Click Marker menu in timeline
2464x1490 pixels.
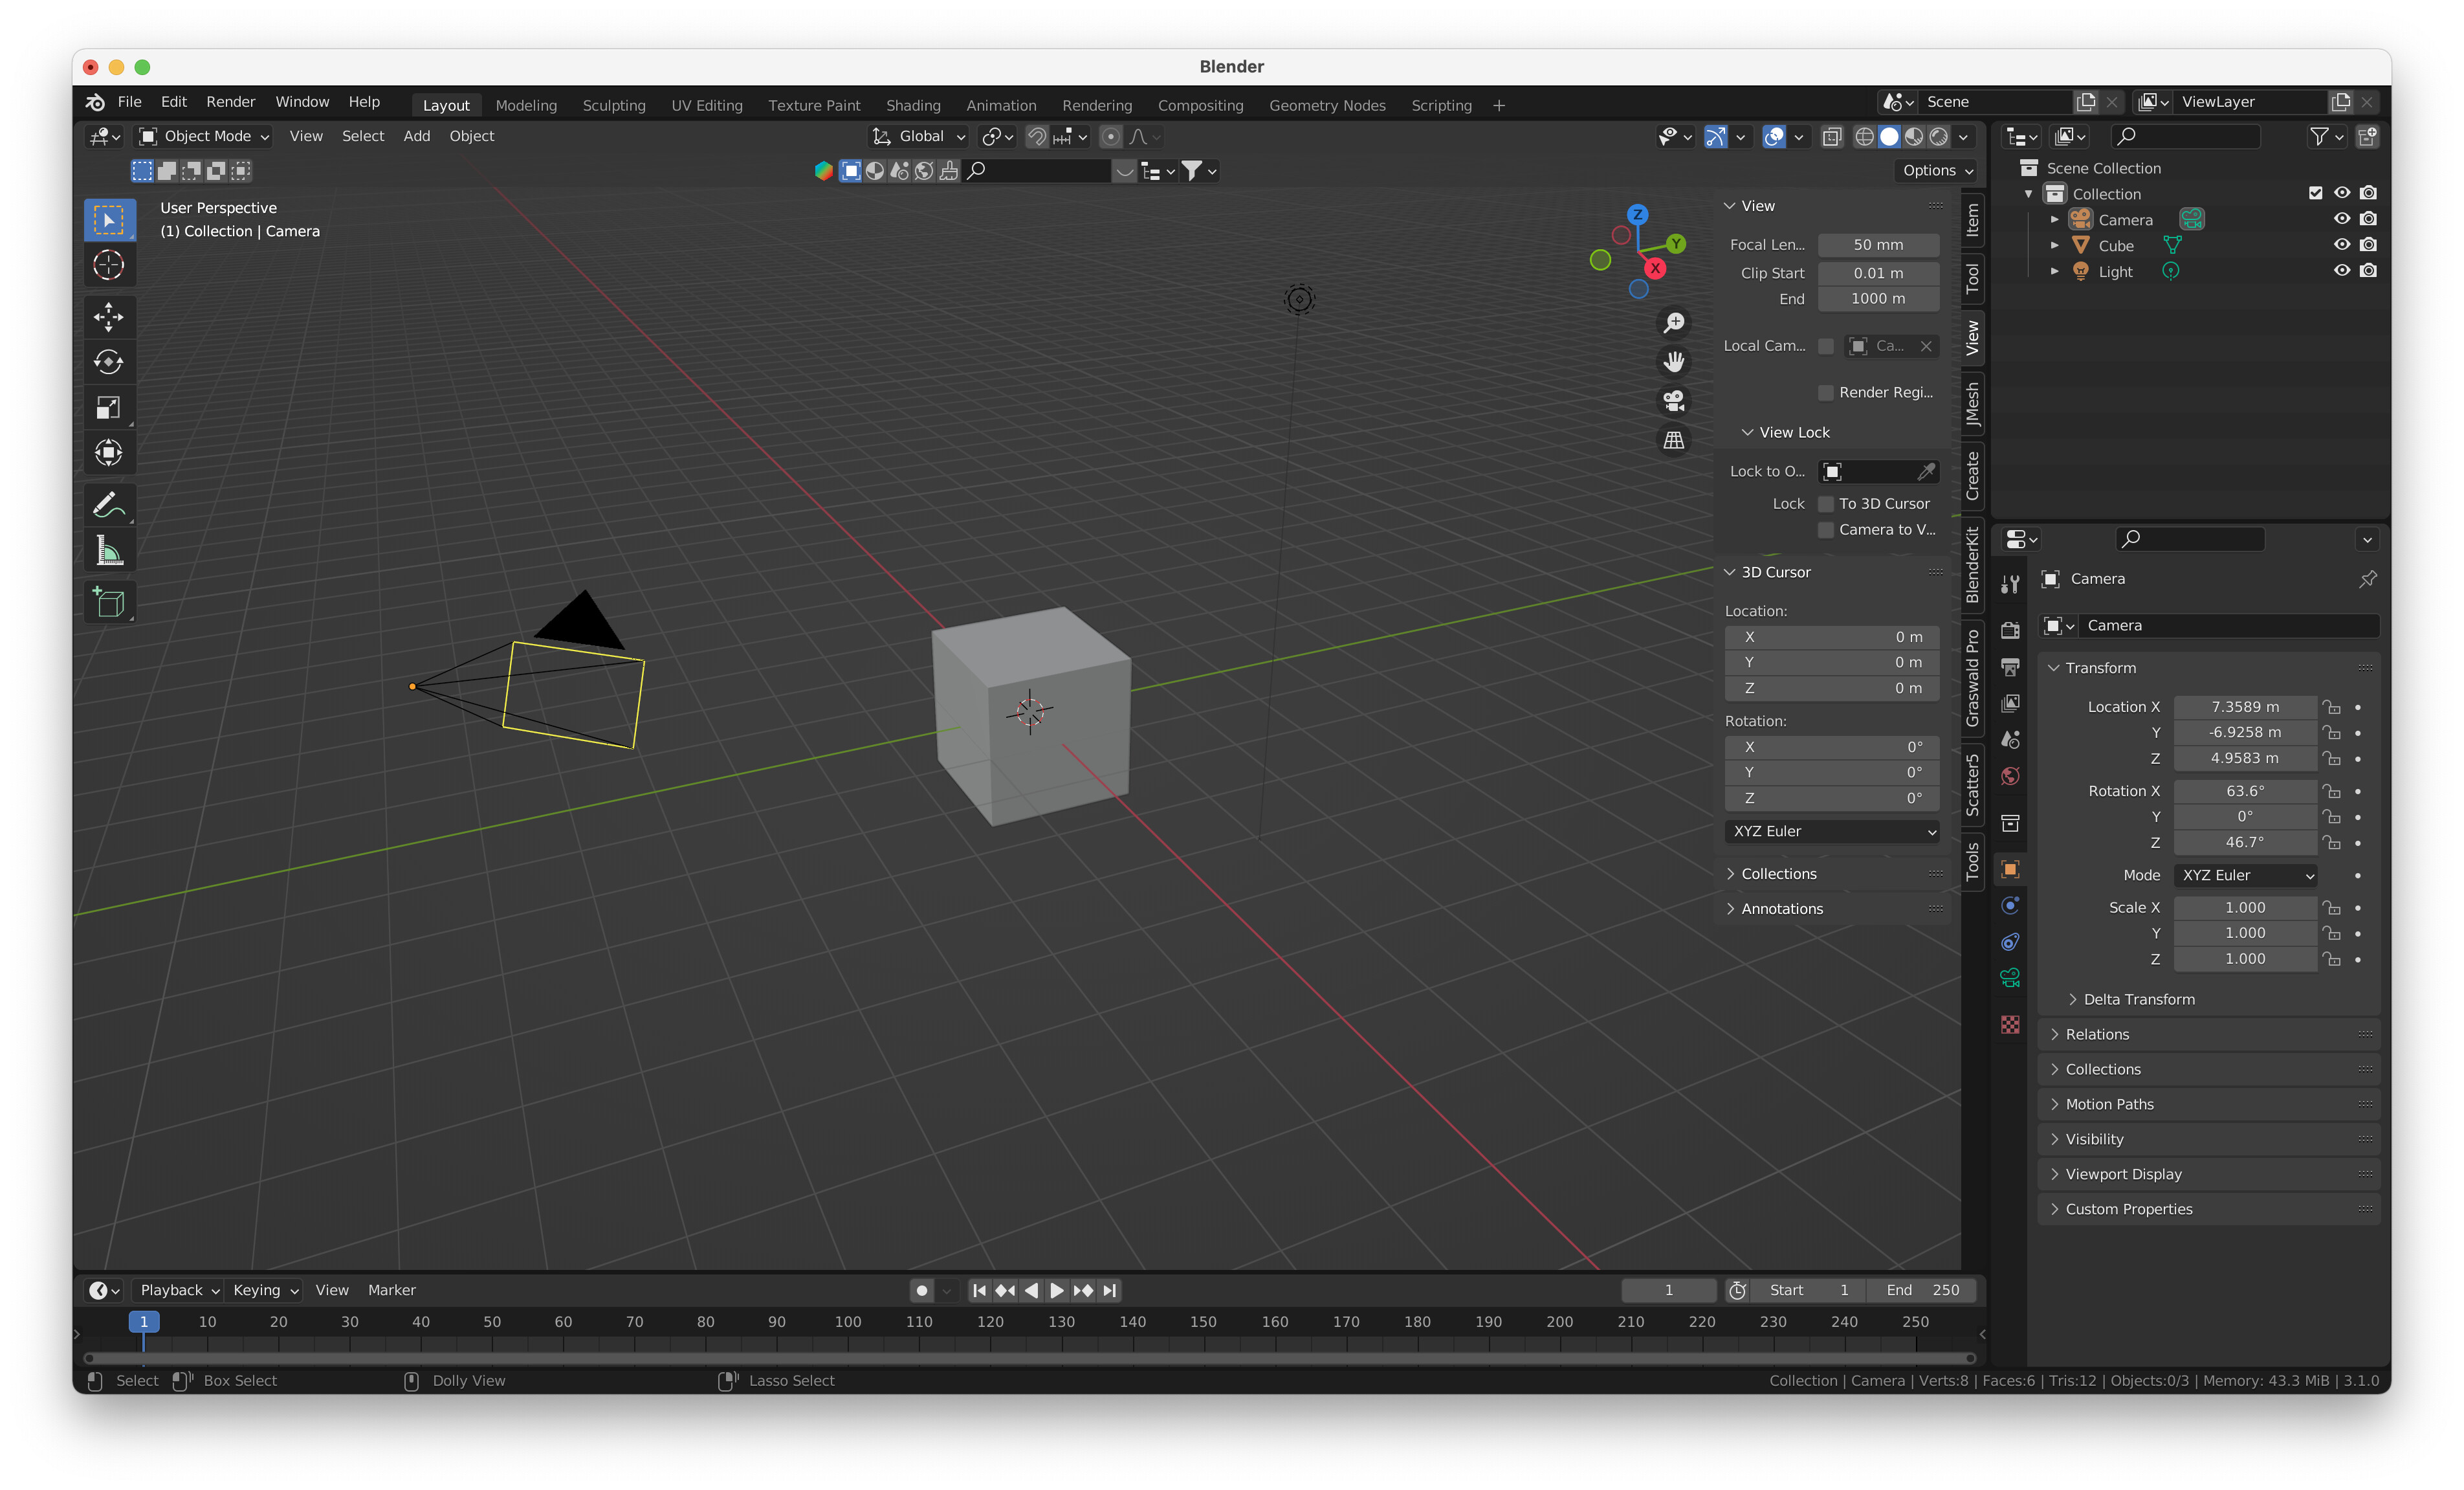(x=391, y=1290)
